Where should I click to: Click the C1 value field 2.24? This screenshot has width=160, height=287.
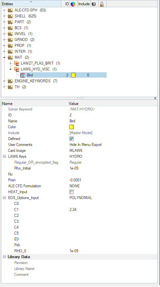point(73,210)
